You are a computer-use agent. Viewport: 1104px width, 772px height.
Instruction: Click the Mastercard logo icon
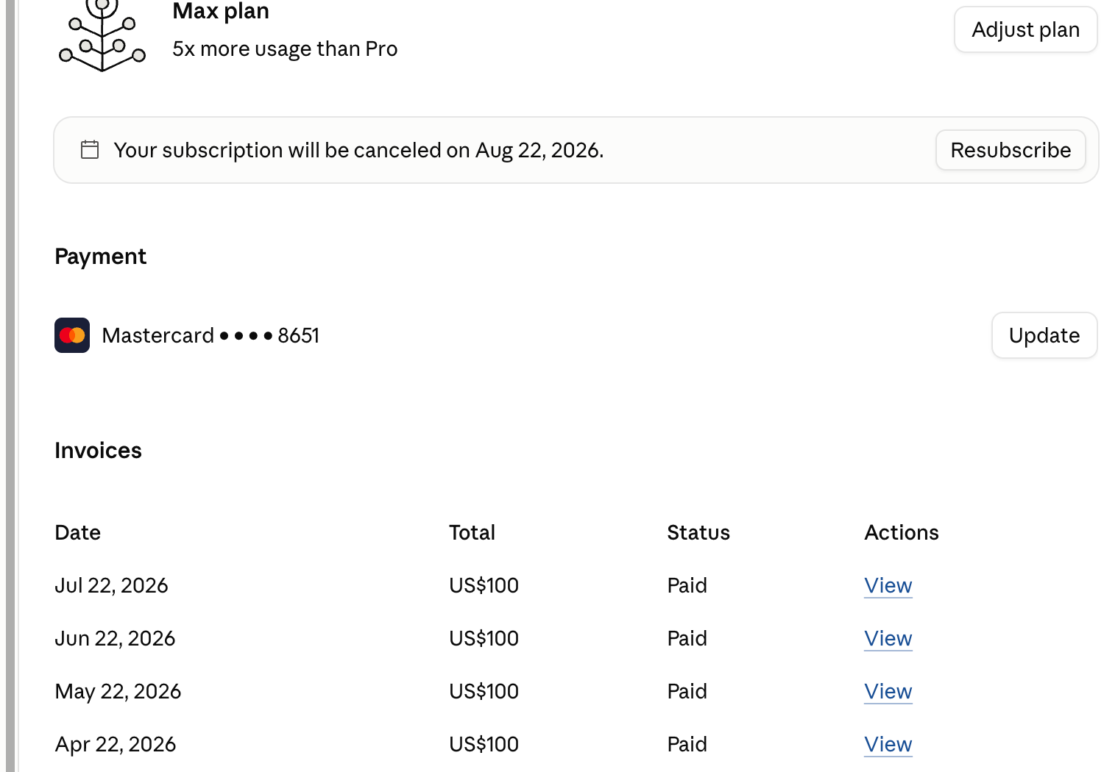pos(72,335)
